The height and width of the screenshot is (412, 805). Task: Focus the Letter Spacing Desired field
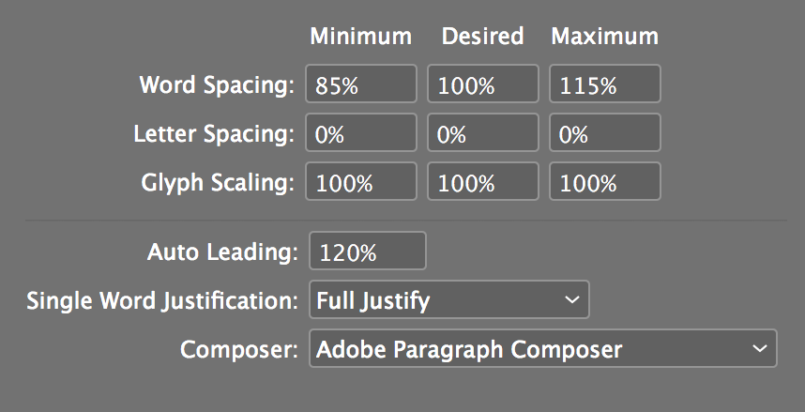[x=483, y=133]
